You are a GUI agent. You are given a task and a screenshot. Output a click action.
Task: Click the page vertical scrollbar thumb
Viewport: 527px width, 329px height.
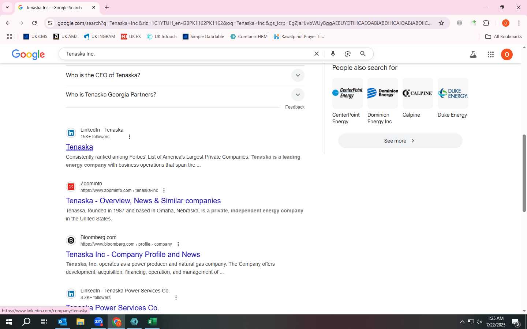tap(524, 173)
